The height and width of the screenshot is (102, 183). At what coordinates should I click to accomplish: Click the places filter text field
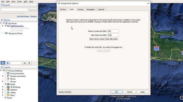[x=16, y=63]
